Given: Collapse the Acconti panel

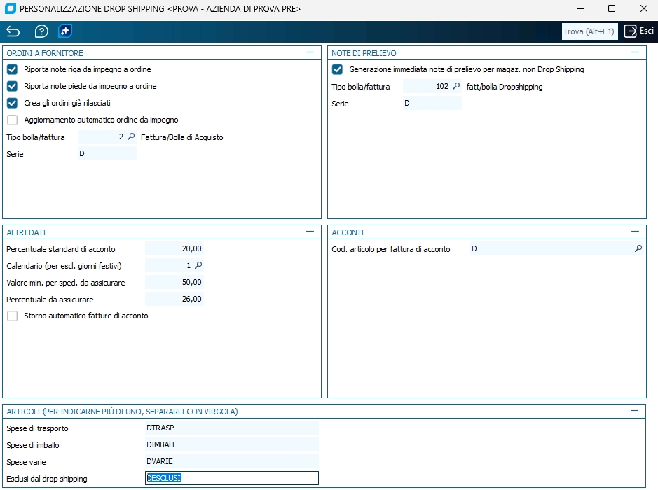Looking at the screenshot, I should click(635, 232).
